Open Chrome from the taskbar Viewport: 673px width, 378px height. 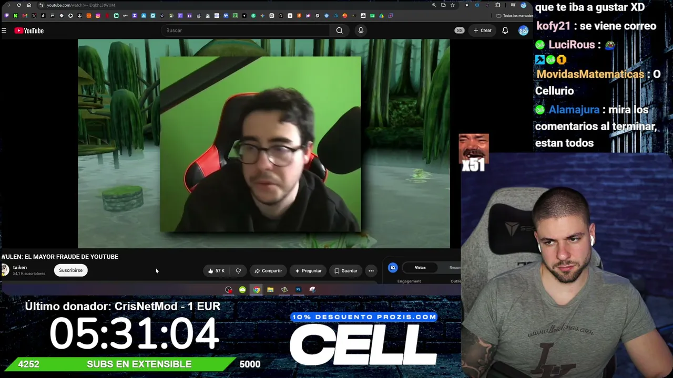(256, 290)
